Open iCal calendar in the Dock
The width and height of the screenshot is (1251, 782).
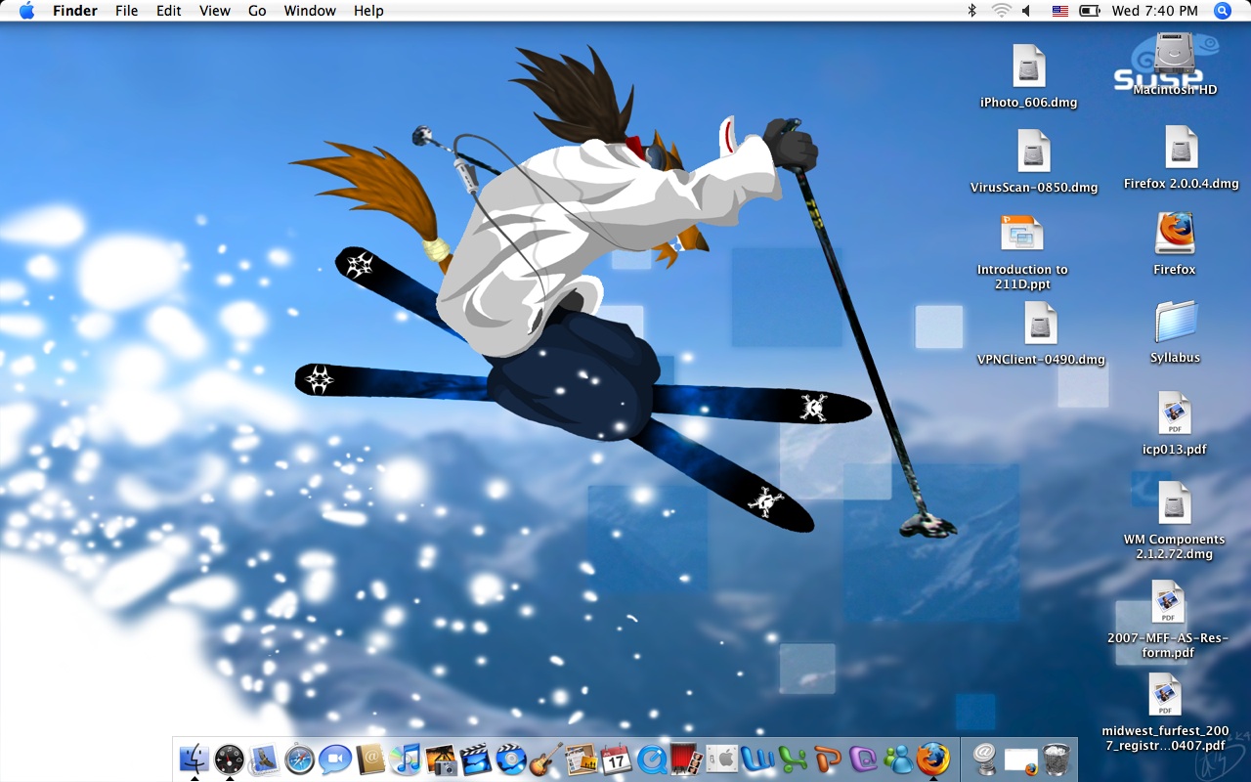tap(617, 759)
